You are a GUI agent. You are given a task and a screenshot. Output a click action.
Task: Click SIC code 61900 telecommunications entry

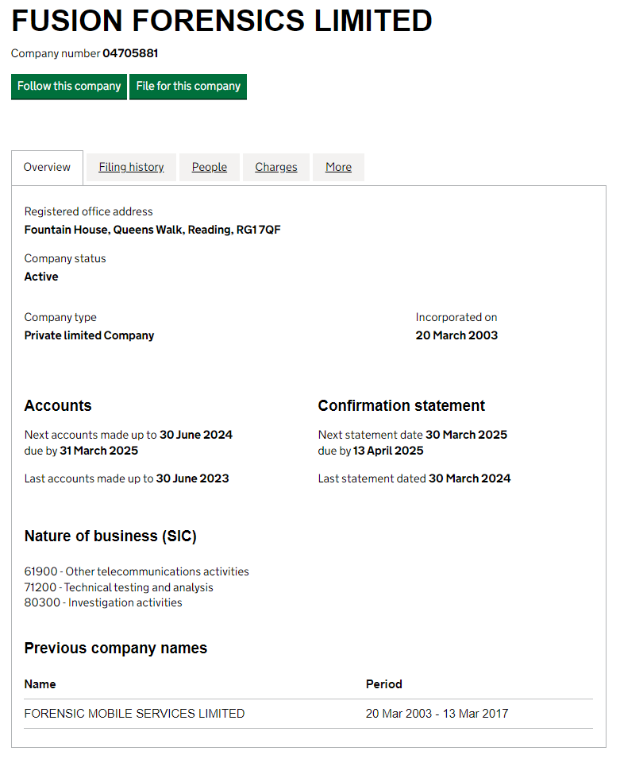pos(137,571)
